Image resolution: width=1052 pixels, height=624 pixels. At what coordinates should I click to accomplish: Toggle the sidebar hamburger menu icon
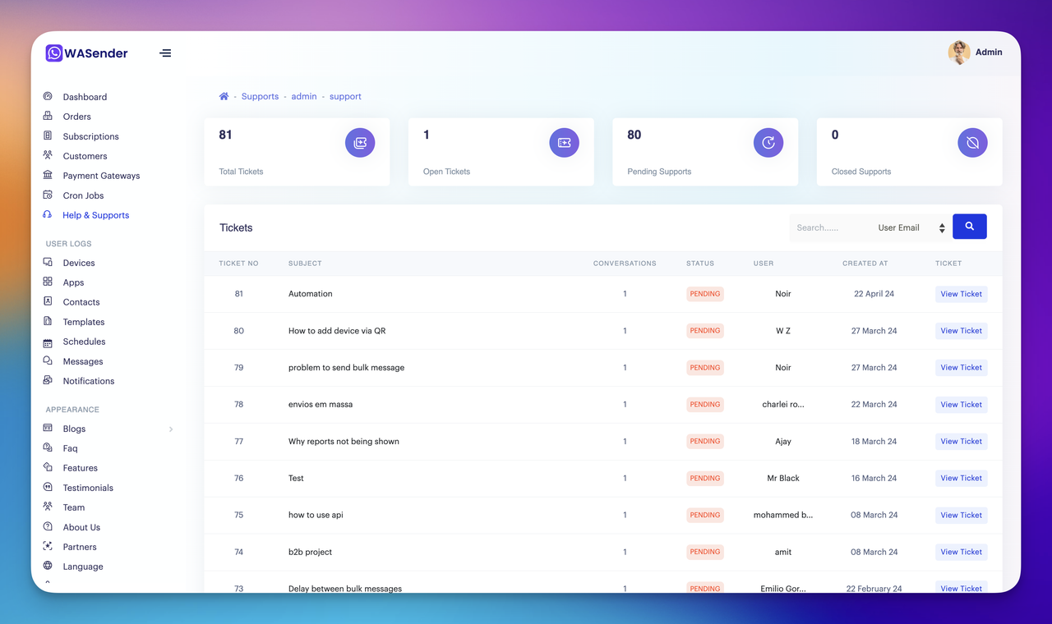click(165, 53)
